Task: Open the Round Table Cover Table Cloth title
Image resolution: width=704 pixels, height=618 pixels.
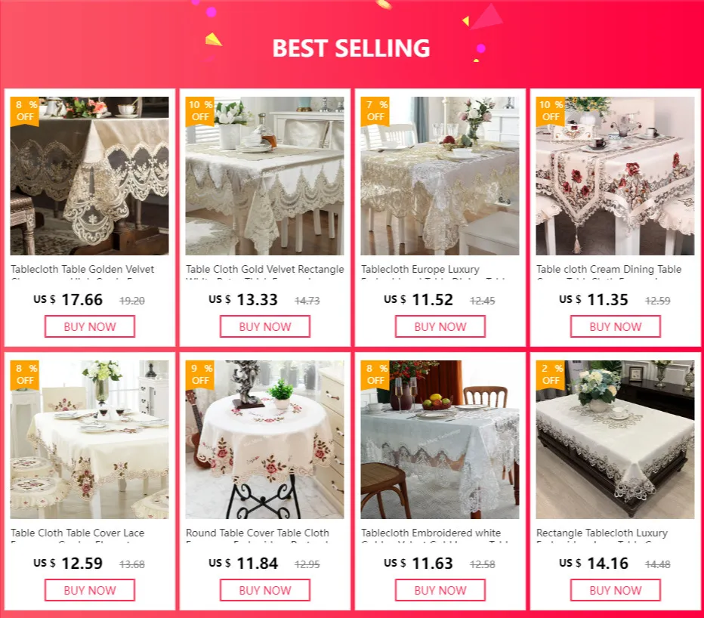Action: click(x=258, y=533)
